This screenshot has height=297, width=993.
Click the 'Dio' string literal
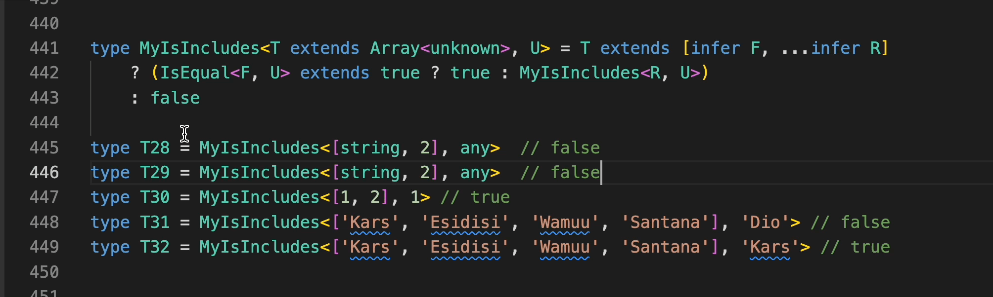765,222
